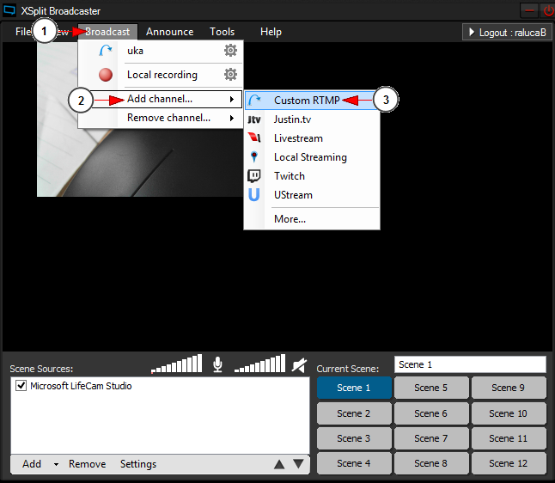
Task: Click the Custom RTMP arrow icon
Action: click(254, 101)
